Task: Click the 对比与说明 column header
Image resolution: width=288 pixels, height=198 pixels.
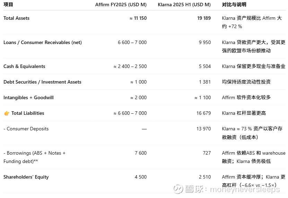Action: [234, 5]
